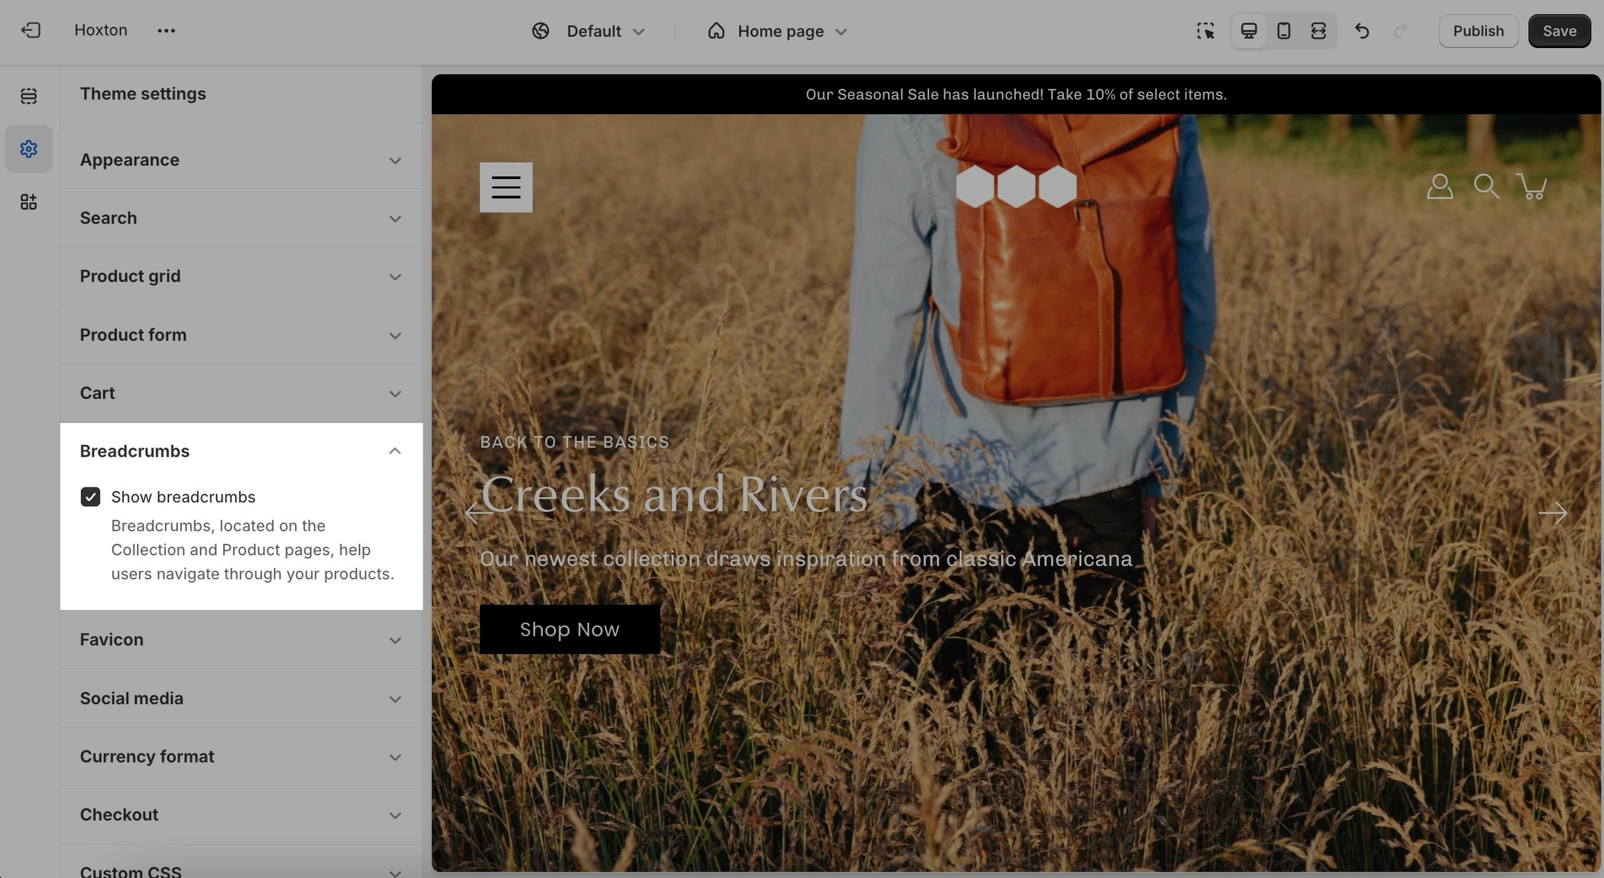Click the inspector selection tool icon

pos(1206,31)
